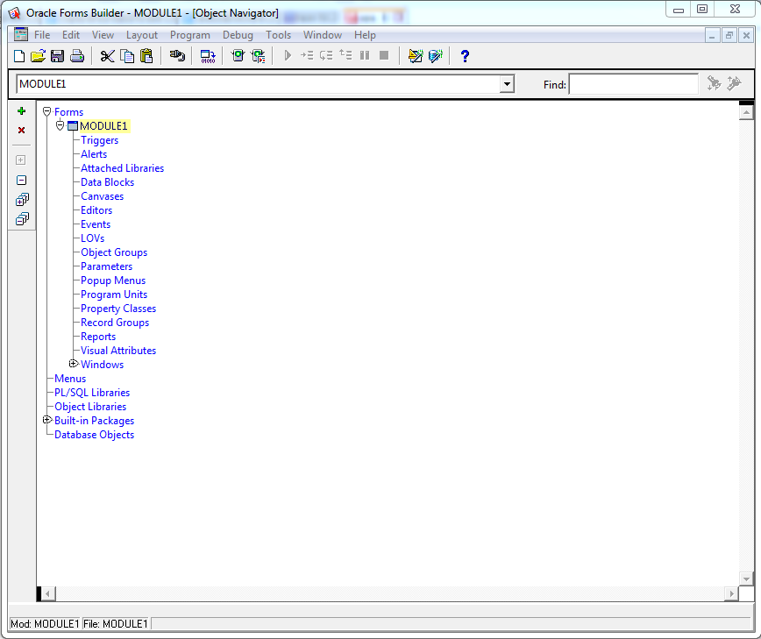Image resolution: width=761 pixels, height=639 pixels.
Task: Open the module selection dropdown arrow
Action: pos(507,84)
